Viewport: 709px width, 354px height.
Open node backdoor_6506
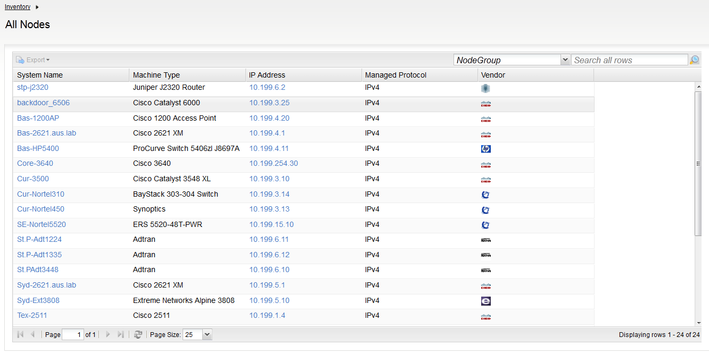click(x=43, y=103)
